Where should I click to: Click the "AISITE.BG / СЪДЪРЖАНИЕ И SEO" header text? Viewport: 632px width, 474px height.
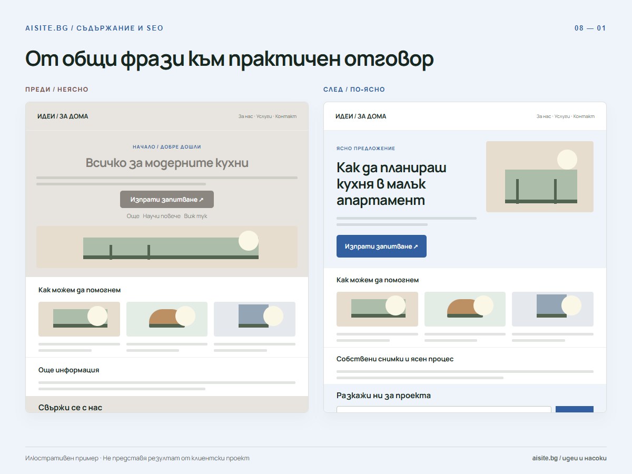tap(94, 28)
